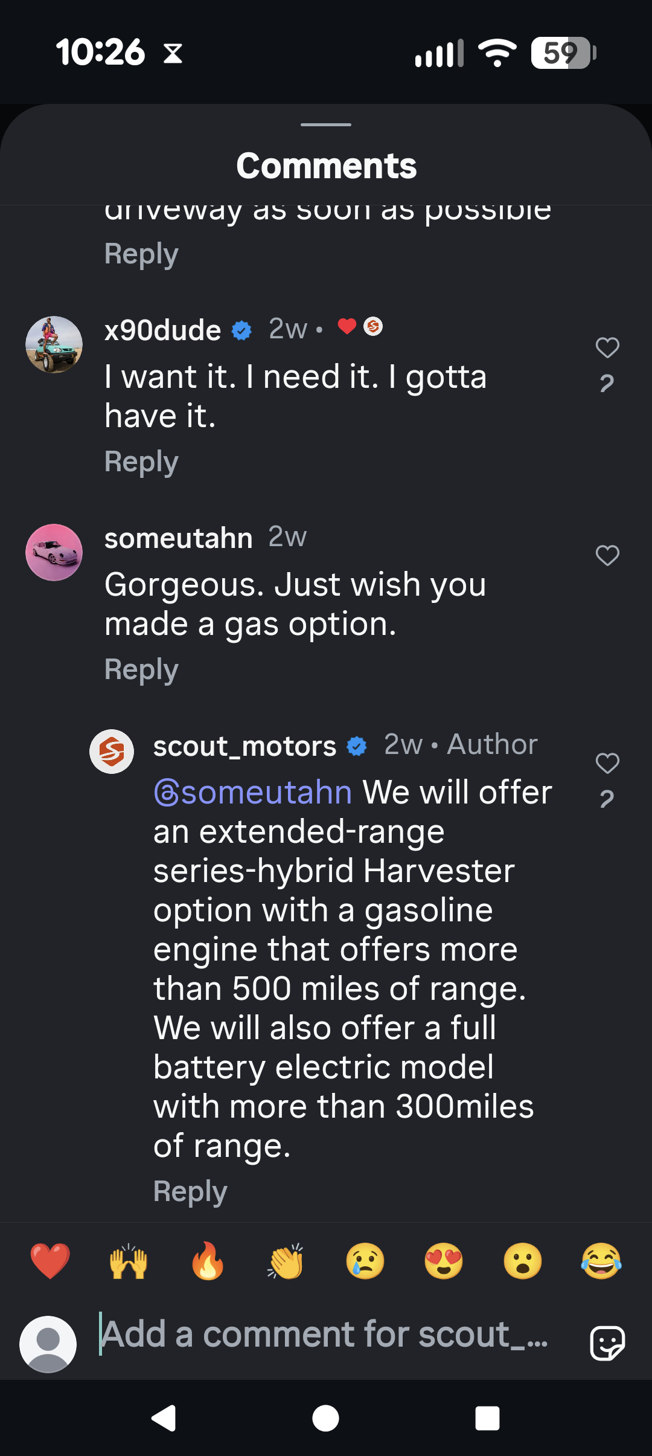Focus the Add a comment field
This screenshot has width=652, height=1456.
coord(326,1335)
